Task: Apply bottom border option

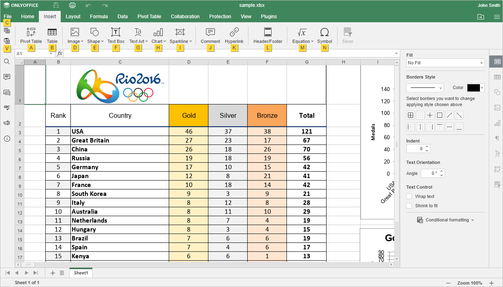Action: (459, 127)
